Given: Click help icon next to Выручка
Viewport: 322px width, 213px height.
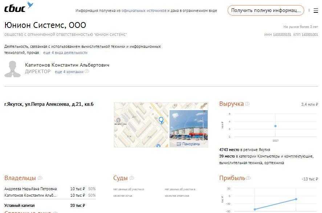Looking at the screenshot, I should click(x=247, y=104).
